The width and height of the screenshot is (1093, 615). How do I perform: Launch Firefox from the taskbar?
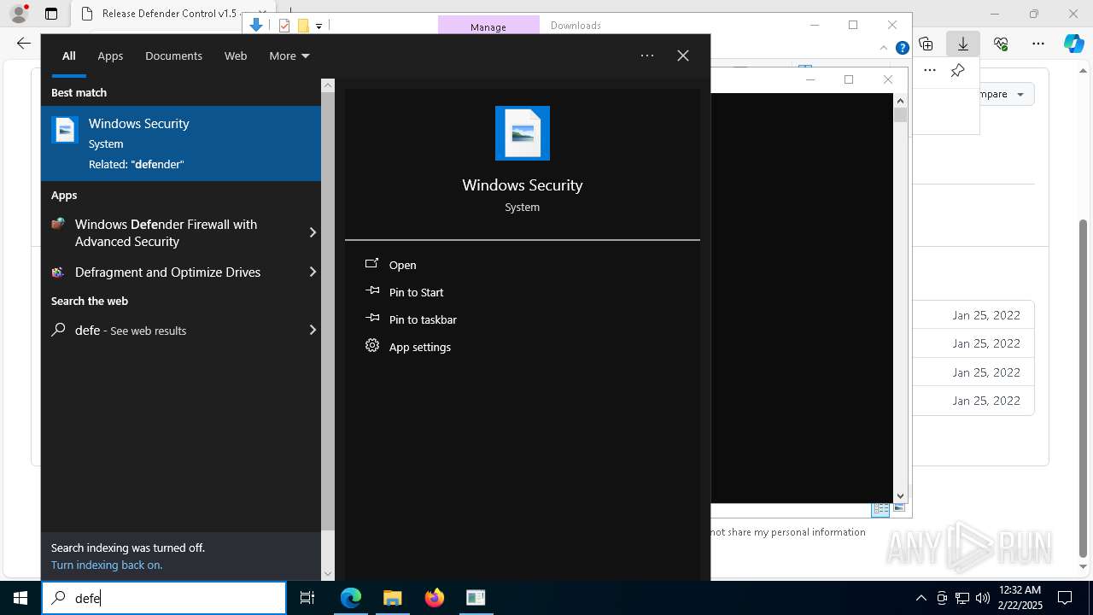point(434,598)
